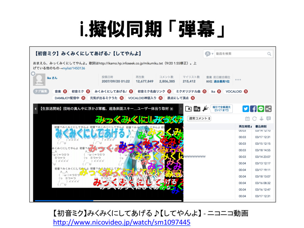Click the video search magnifier icon
The image size is (304, 228).
269,54
